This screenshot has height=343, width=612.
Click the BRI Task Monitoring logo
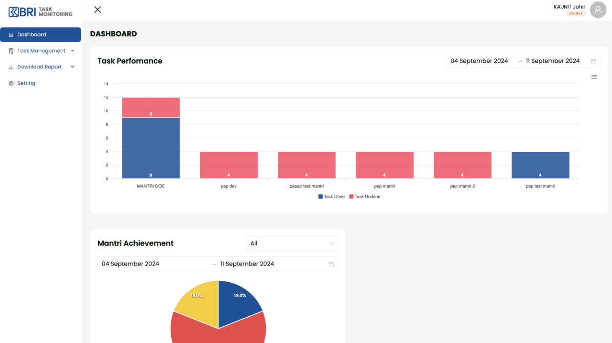coord(40,11)
